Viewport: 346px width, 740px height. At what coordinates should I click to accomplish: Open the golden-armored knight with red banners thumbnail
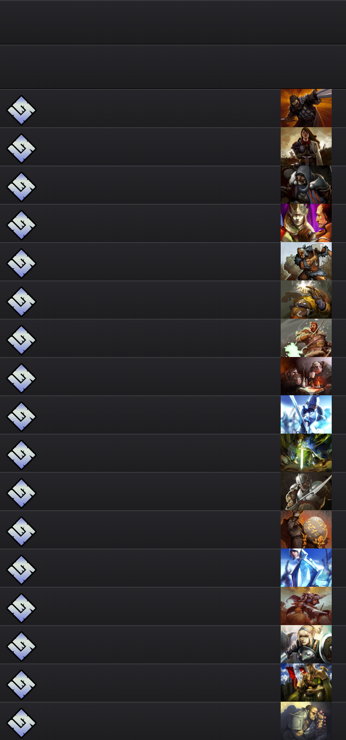pos(306,683)
